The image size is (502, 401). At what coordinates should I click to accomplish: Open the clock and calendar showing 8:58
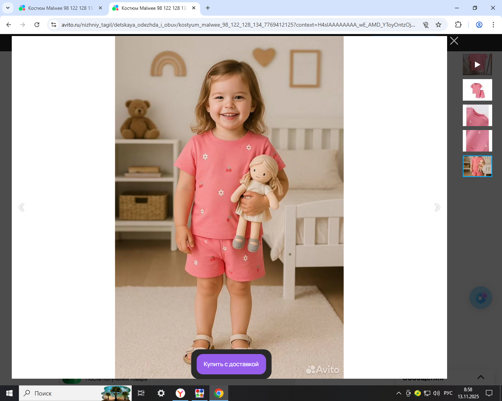(468, 393)
